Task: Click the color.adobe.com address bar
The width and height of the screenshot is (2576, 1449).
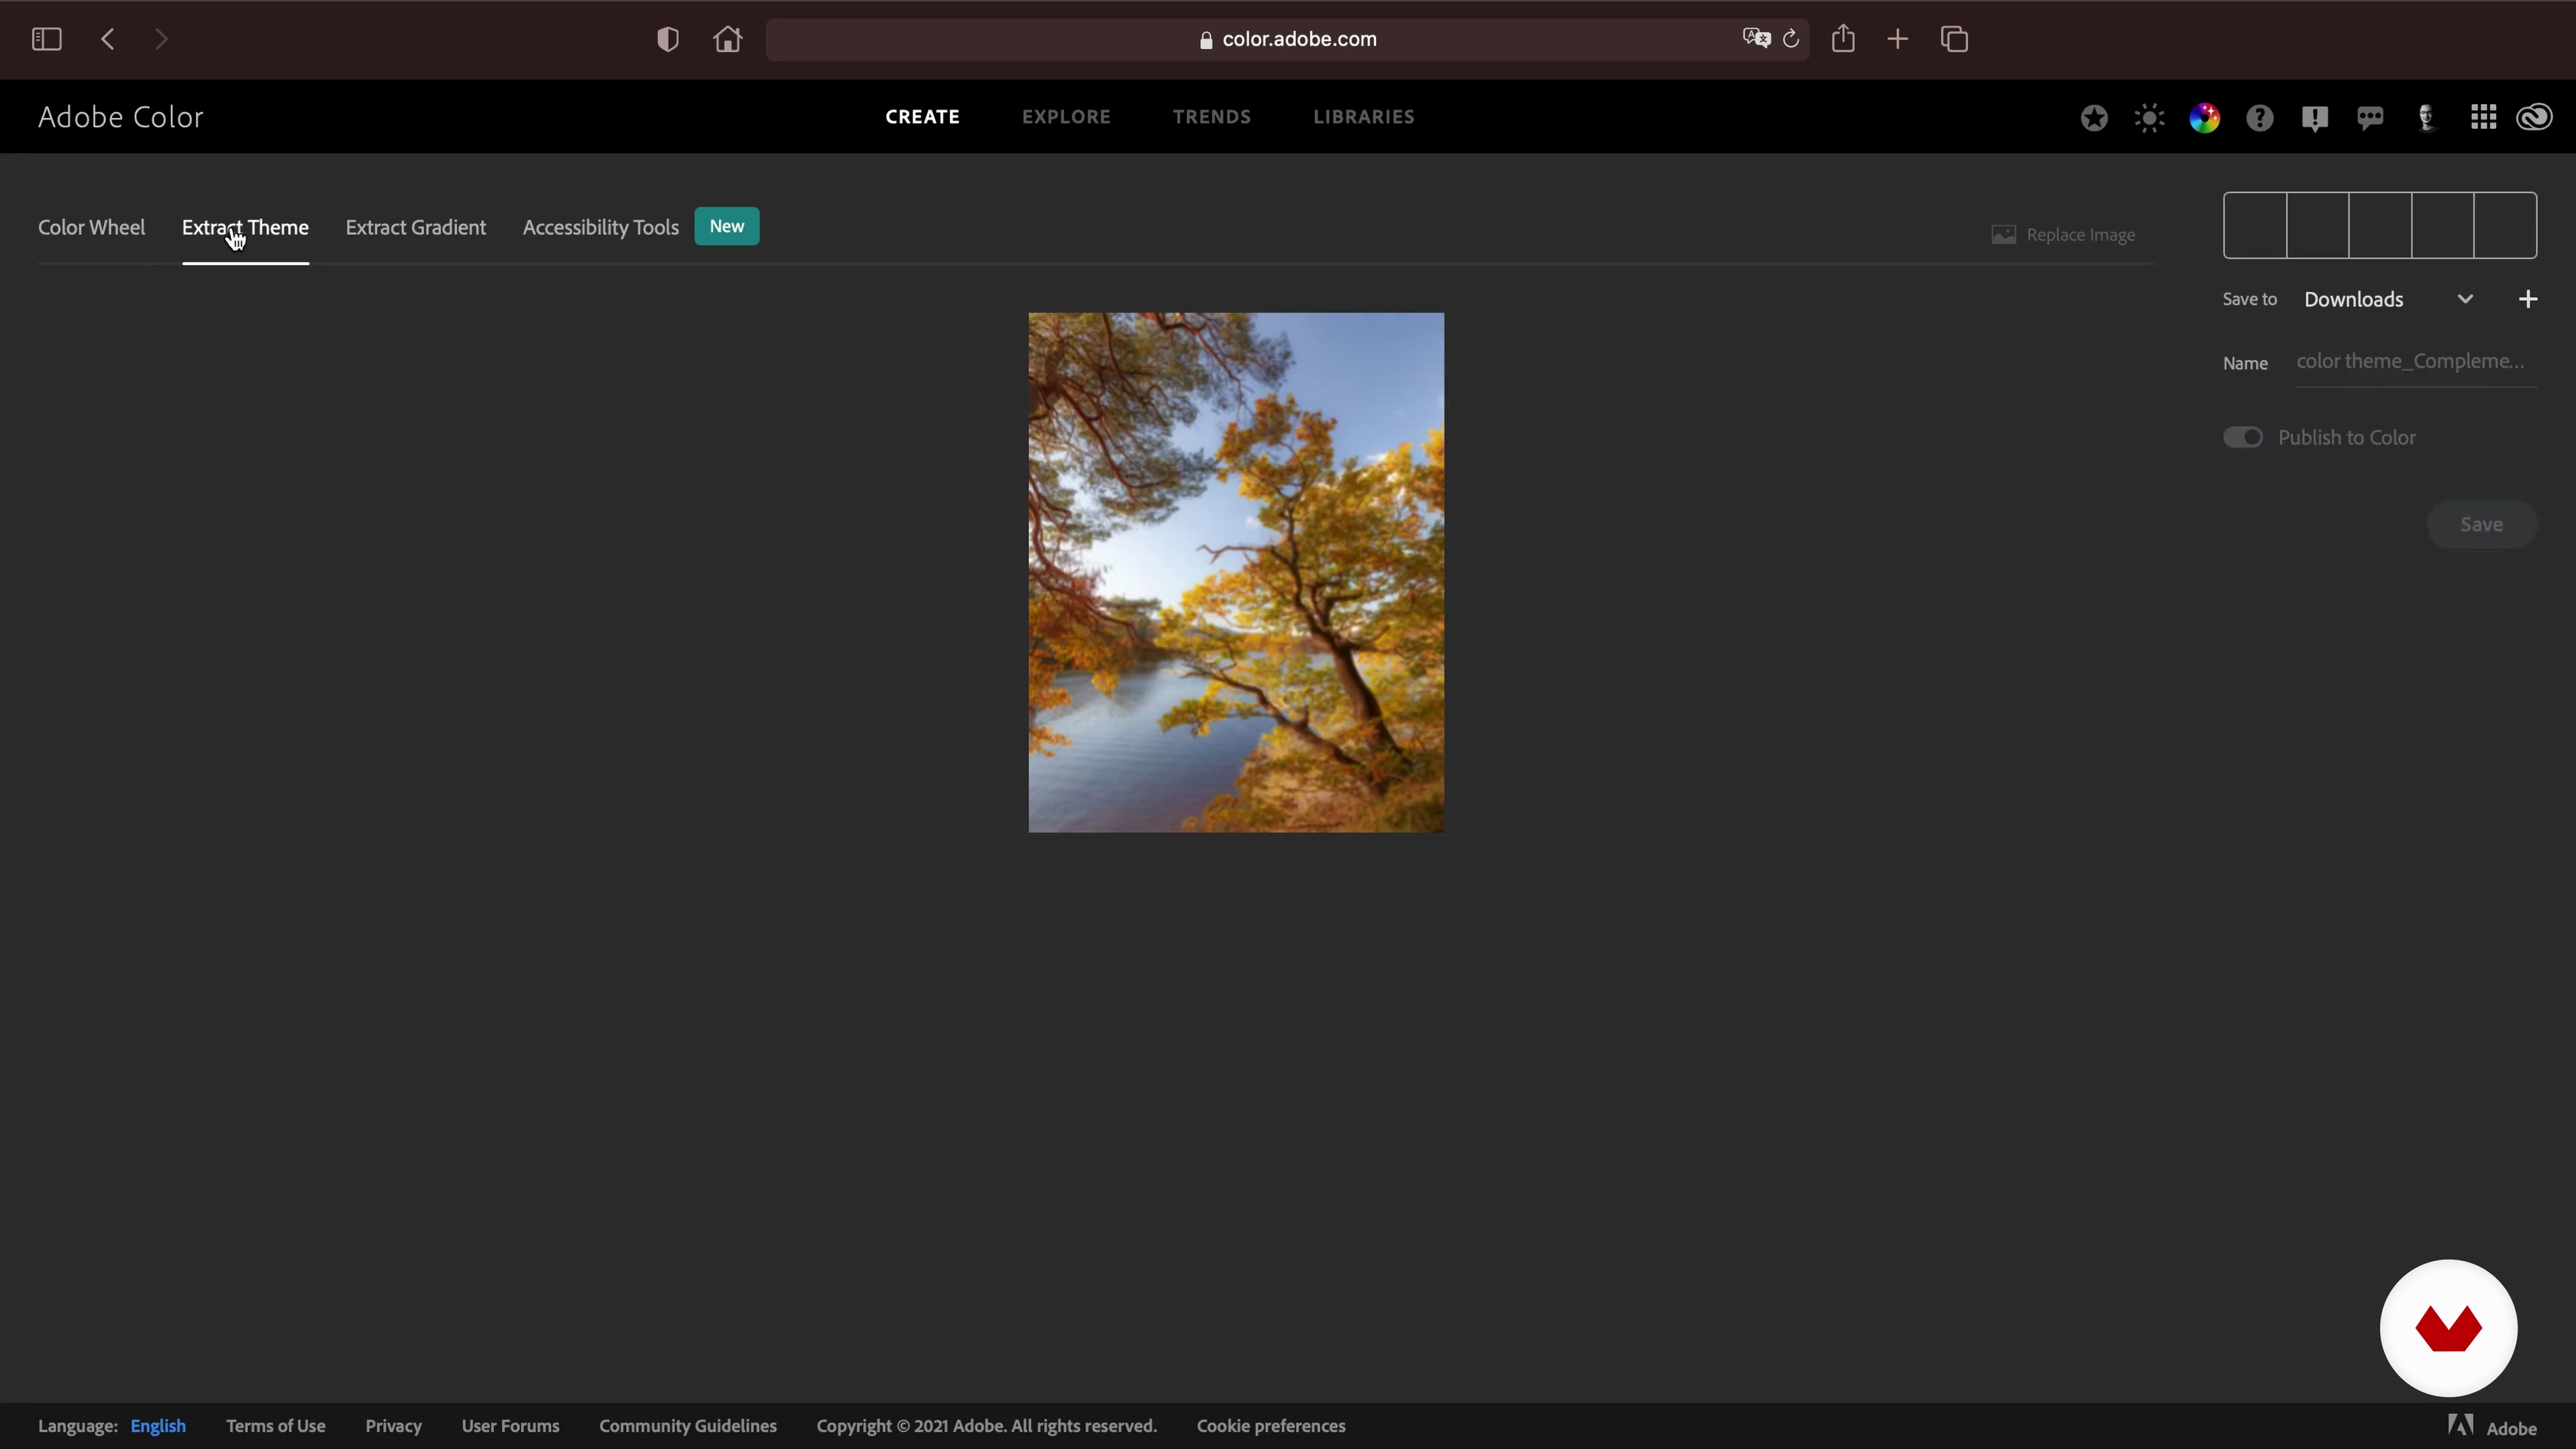Action: point(1287,39)
